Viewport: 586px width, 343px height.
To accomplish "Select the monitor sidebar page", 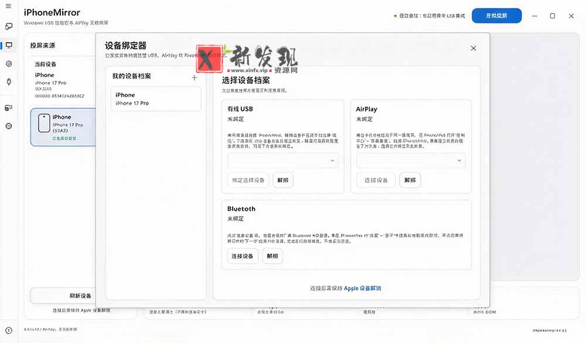I will (x=9, y=45).
